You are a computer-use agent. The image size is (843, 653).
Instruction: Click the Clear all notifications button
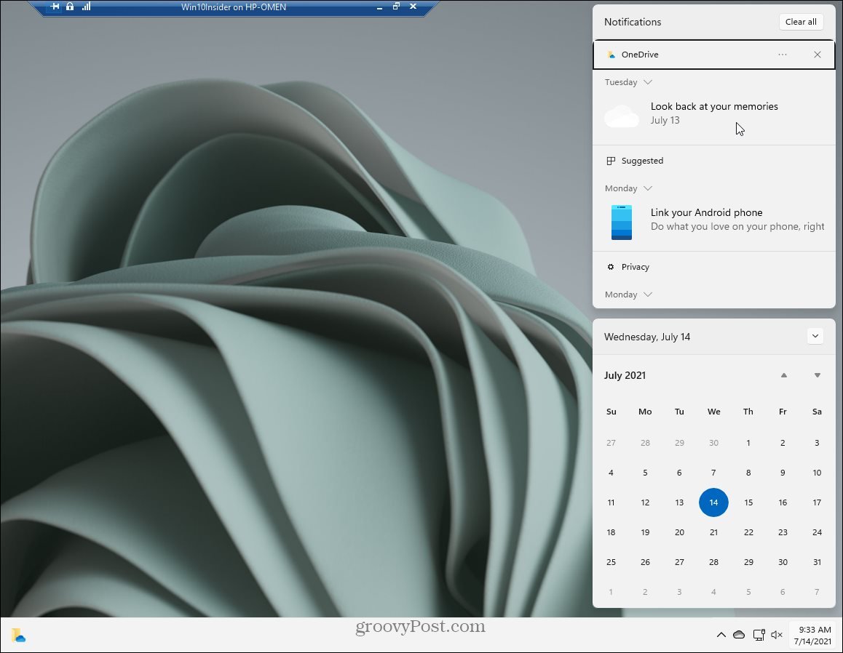[x=801, y=22]
